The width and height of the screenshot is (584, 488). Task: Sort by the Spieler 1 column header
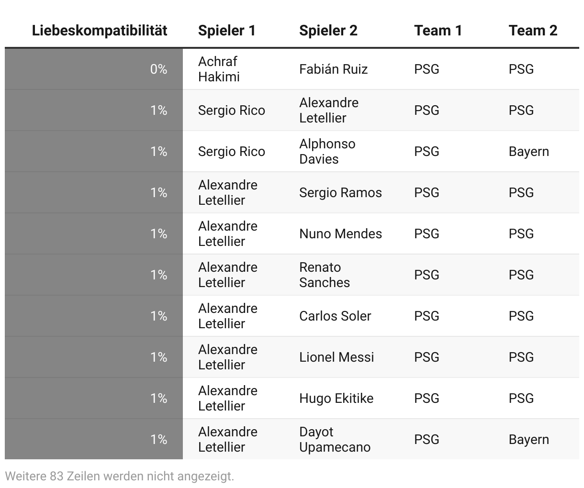tap(227, 31)
